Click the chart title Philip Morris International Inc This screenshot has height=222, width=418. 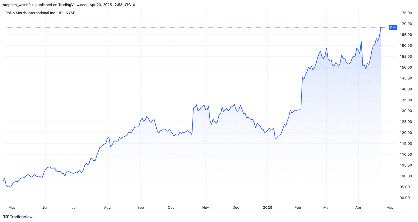[30, 13]
